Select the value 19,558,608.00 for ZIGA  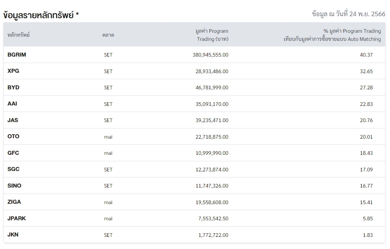coord(212,202)
